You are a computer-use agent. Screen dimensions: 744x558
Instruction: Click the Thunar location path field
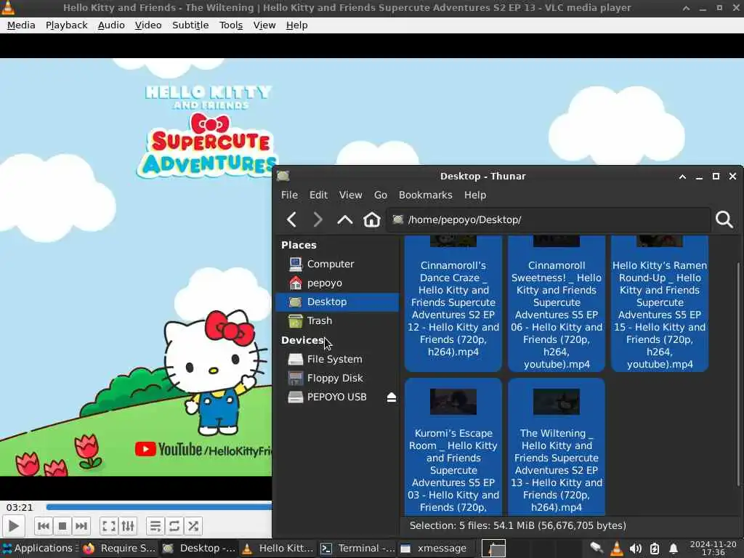[549, 219]
